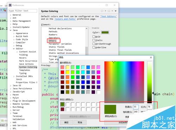Expand the General tree node
This screenshot has height=130, width=176.
[11, 15]
